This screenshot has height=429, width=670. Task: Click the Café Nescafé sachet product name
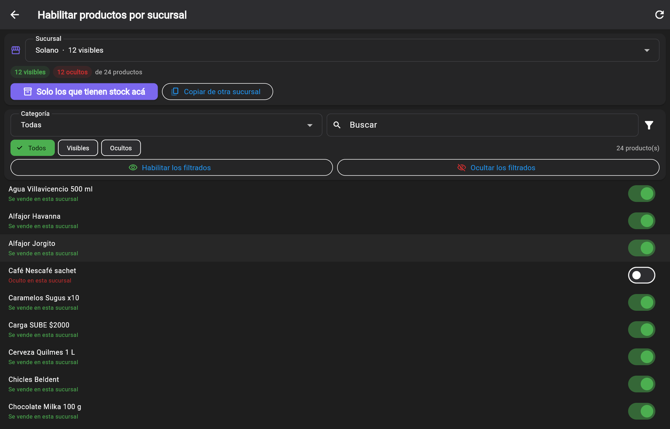click(42, 271)
